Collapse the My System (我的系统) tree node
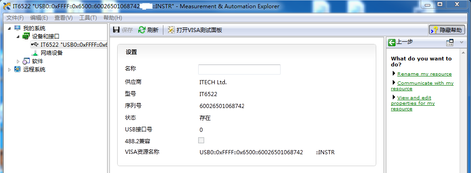Viewport: 471px width, 173px height. (x=9, y=28)
